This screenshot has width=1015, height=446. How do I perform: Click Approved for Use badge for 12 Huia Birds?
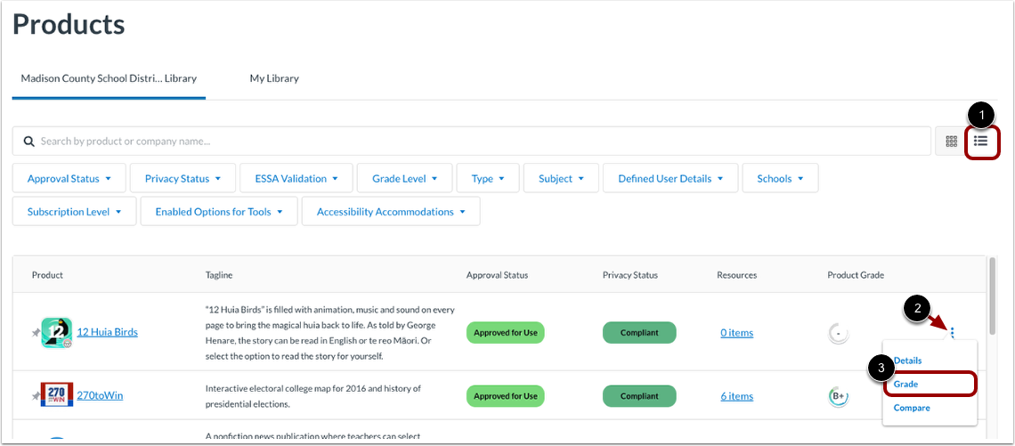pos(506,333)
